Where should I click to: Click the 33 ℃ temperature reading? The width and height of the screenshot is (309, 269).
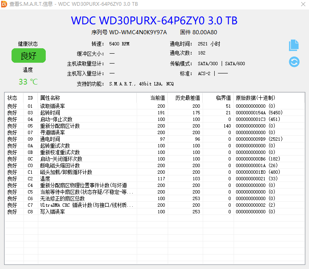[28, 82]
